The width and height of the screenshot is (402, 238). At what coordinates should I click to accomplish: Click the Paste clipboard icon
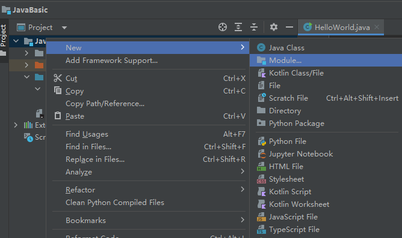tap(58, 116)
